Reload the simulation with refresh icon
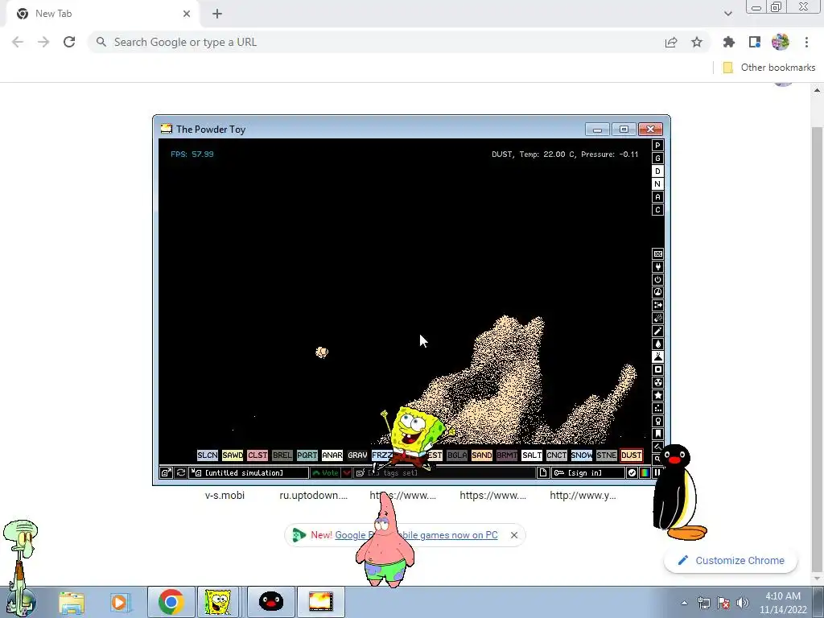The height and width of the screenshot is (618, 824). tap(181, 473)
